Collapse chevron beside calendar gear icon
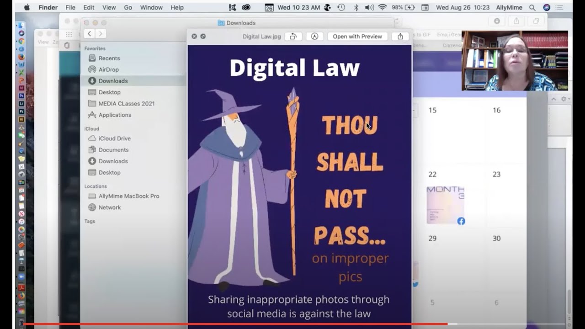This screenshot has height=329, width=585. [553, 99]
